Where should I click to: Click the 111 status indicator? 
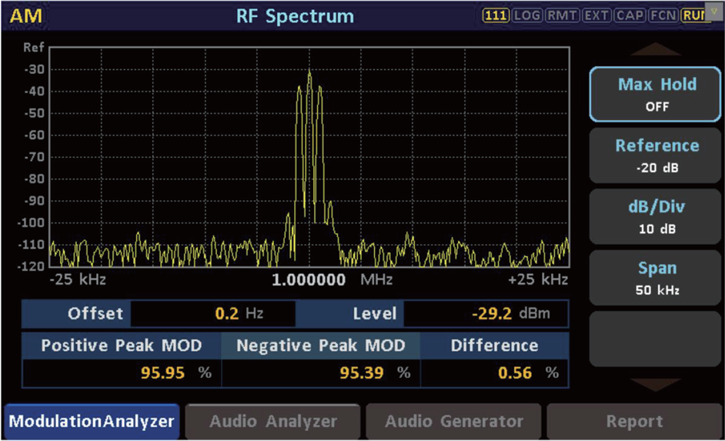496,15
